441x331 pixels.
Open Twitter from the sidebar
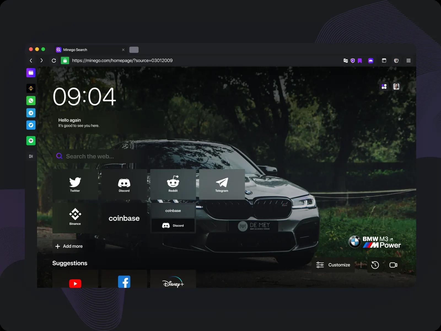click(x=31, y=125)
